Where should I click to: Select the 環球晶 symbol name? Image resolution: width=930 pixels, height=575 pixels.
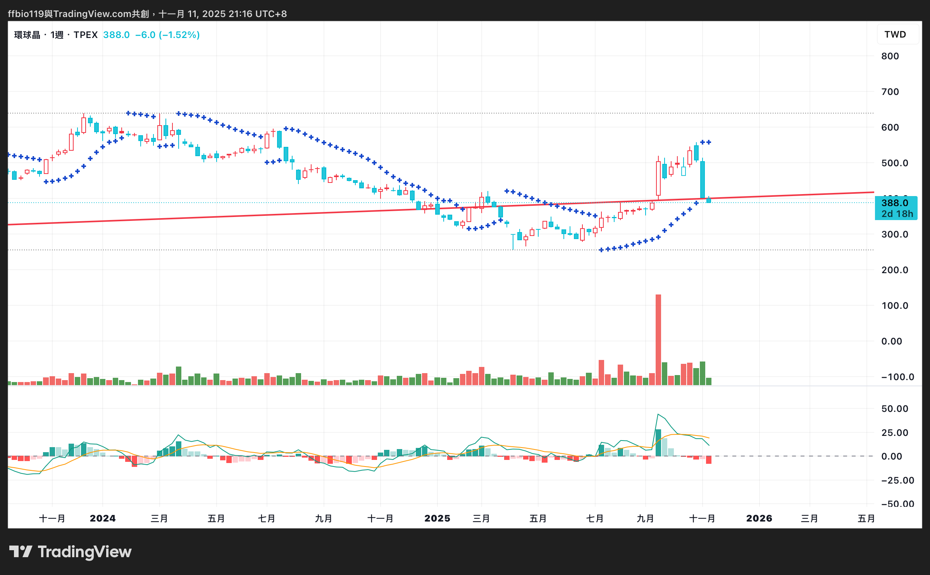(x=27, y=35)
